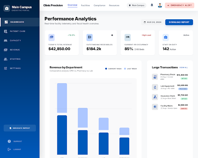Click the Settings sliders icon
The height and width of the screenshot is (158, 198).
(5, 68)
